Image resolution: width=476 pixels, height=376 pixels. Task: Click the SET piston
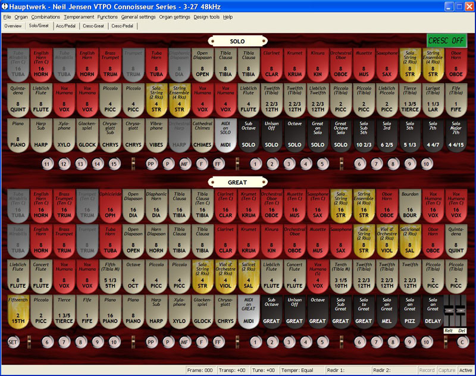(x=12, y=342)
